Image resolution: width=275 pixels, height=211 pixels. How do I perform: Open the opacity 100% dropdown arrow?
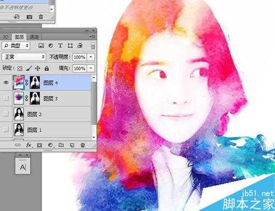(91, 57)
